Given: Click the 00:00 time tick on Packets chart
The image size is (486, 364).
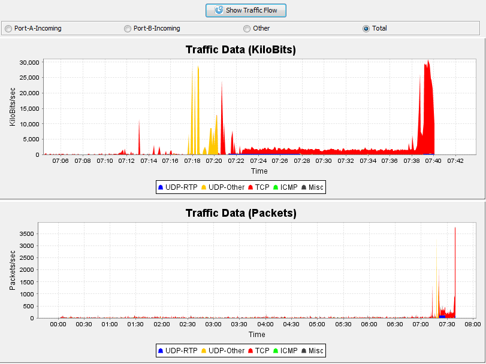Looking at the screenshot, I should (x=58, y=324).
